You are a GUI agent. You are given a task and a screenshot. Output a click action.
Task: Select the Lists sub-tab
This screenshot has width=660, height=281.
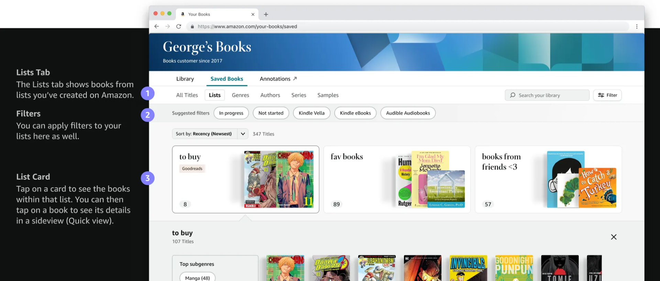[x=214, y=95]
